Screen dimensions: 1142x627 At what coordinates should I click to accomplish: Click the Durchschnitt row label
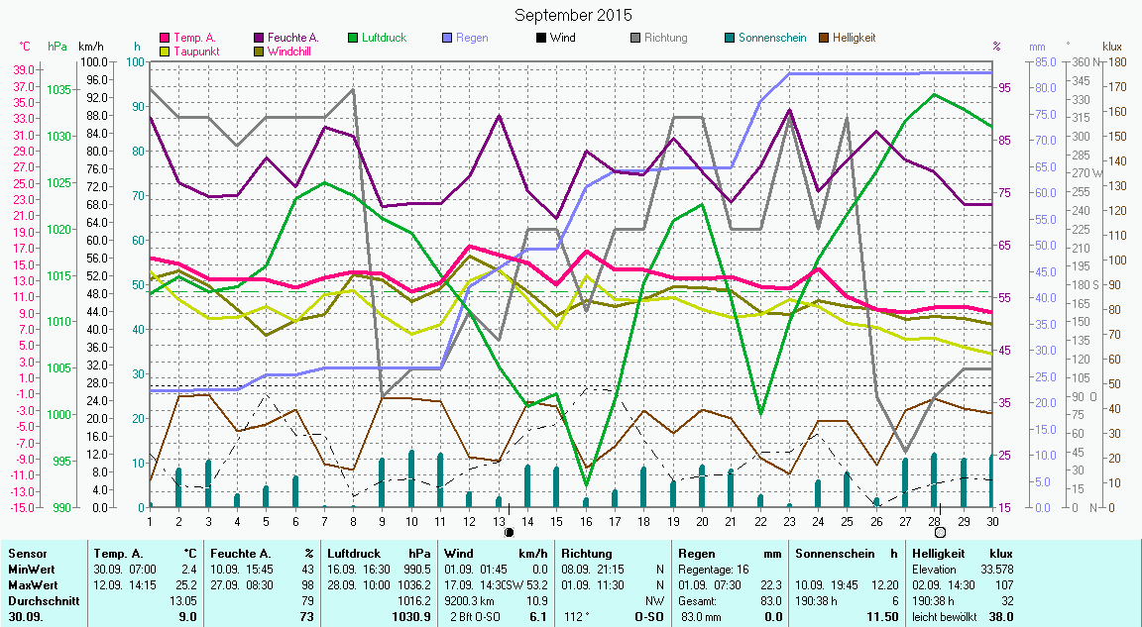(x=40, y=601)
